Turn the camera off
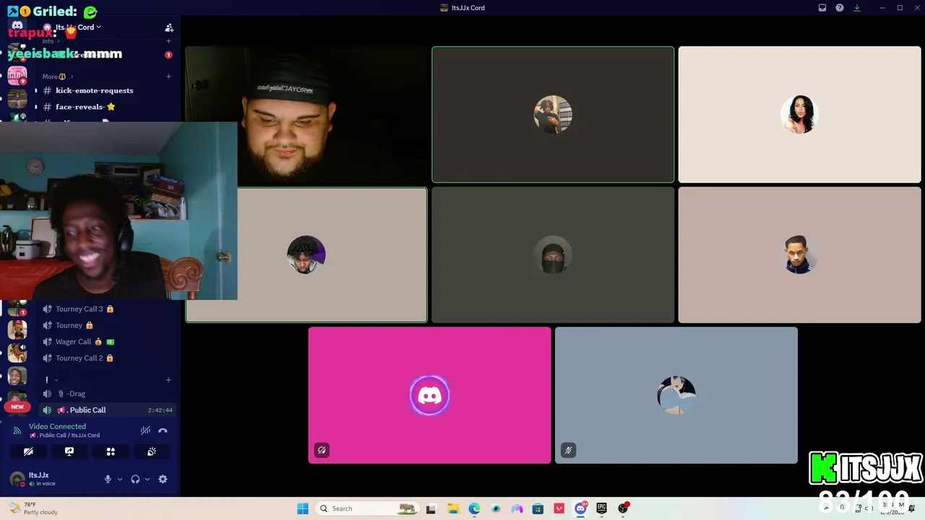Image resolution: width=925 pixels, height=520 pixels. pyautogui.click(x=28, y=451)
